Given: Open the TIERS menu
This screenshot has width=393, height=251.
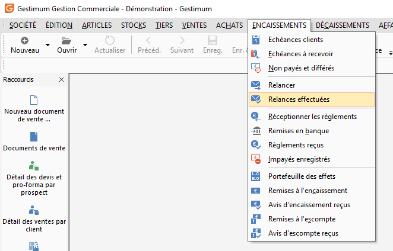Looking at the screenshot, I should coord(164,25).
